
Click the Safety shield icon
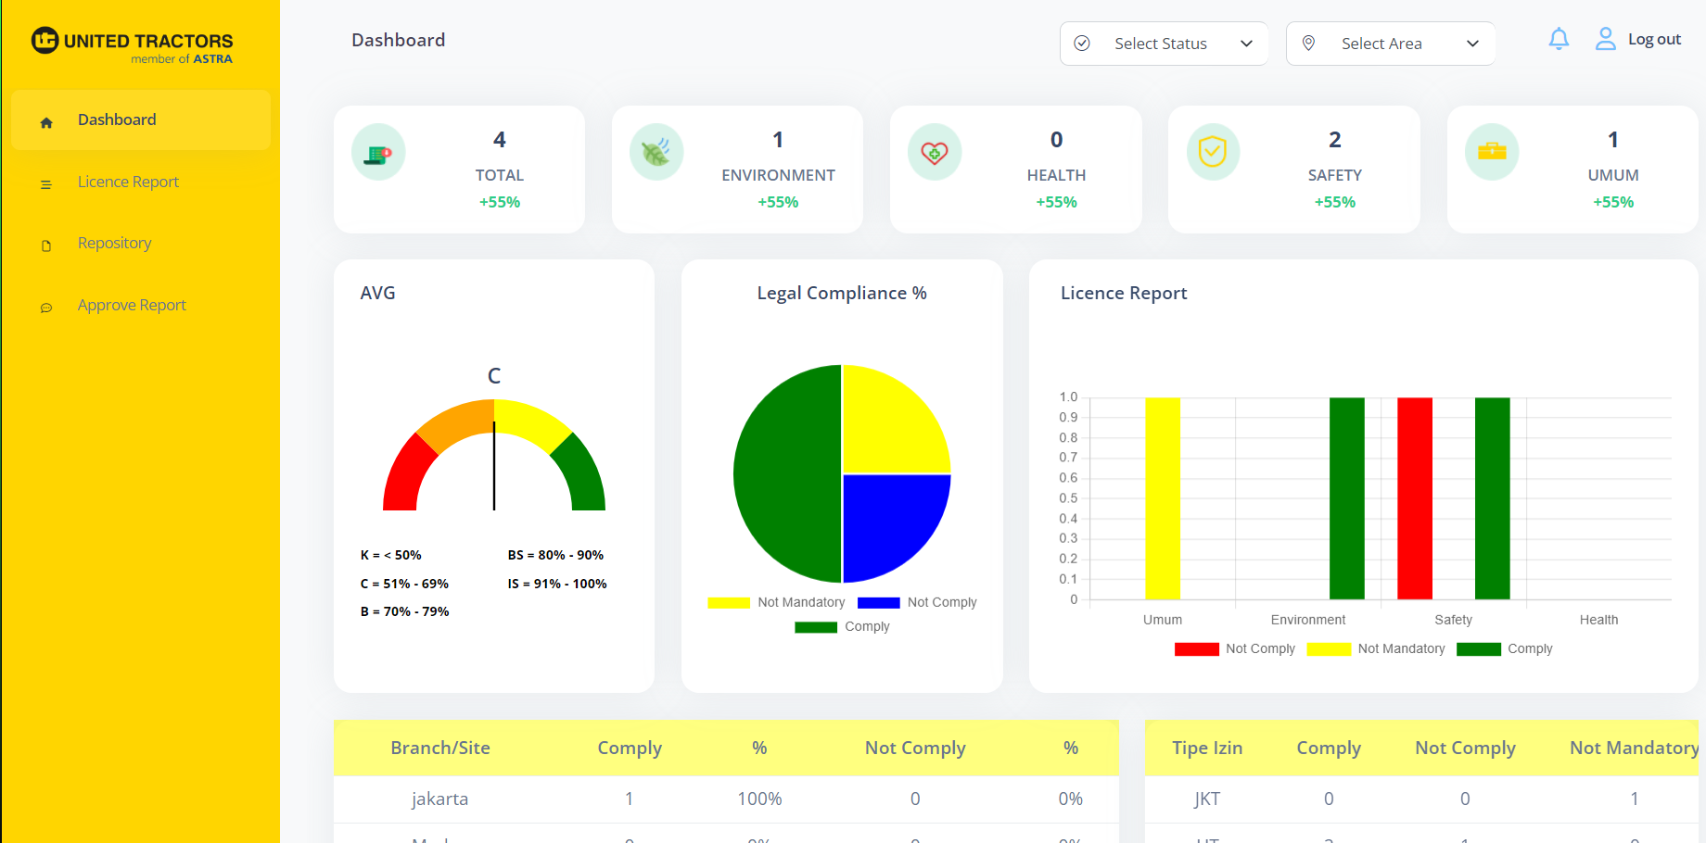(1213, 152)
